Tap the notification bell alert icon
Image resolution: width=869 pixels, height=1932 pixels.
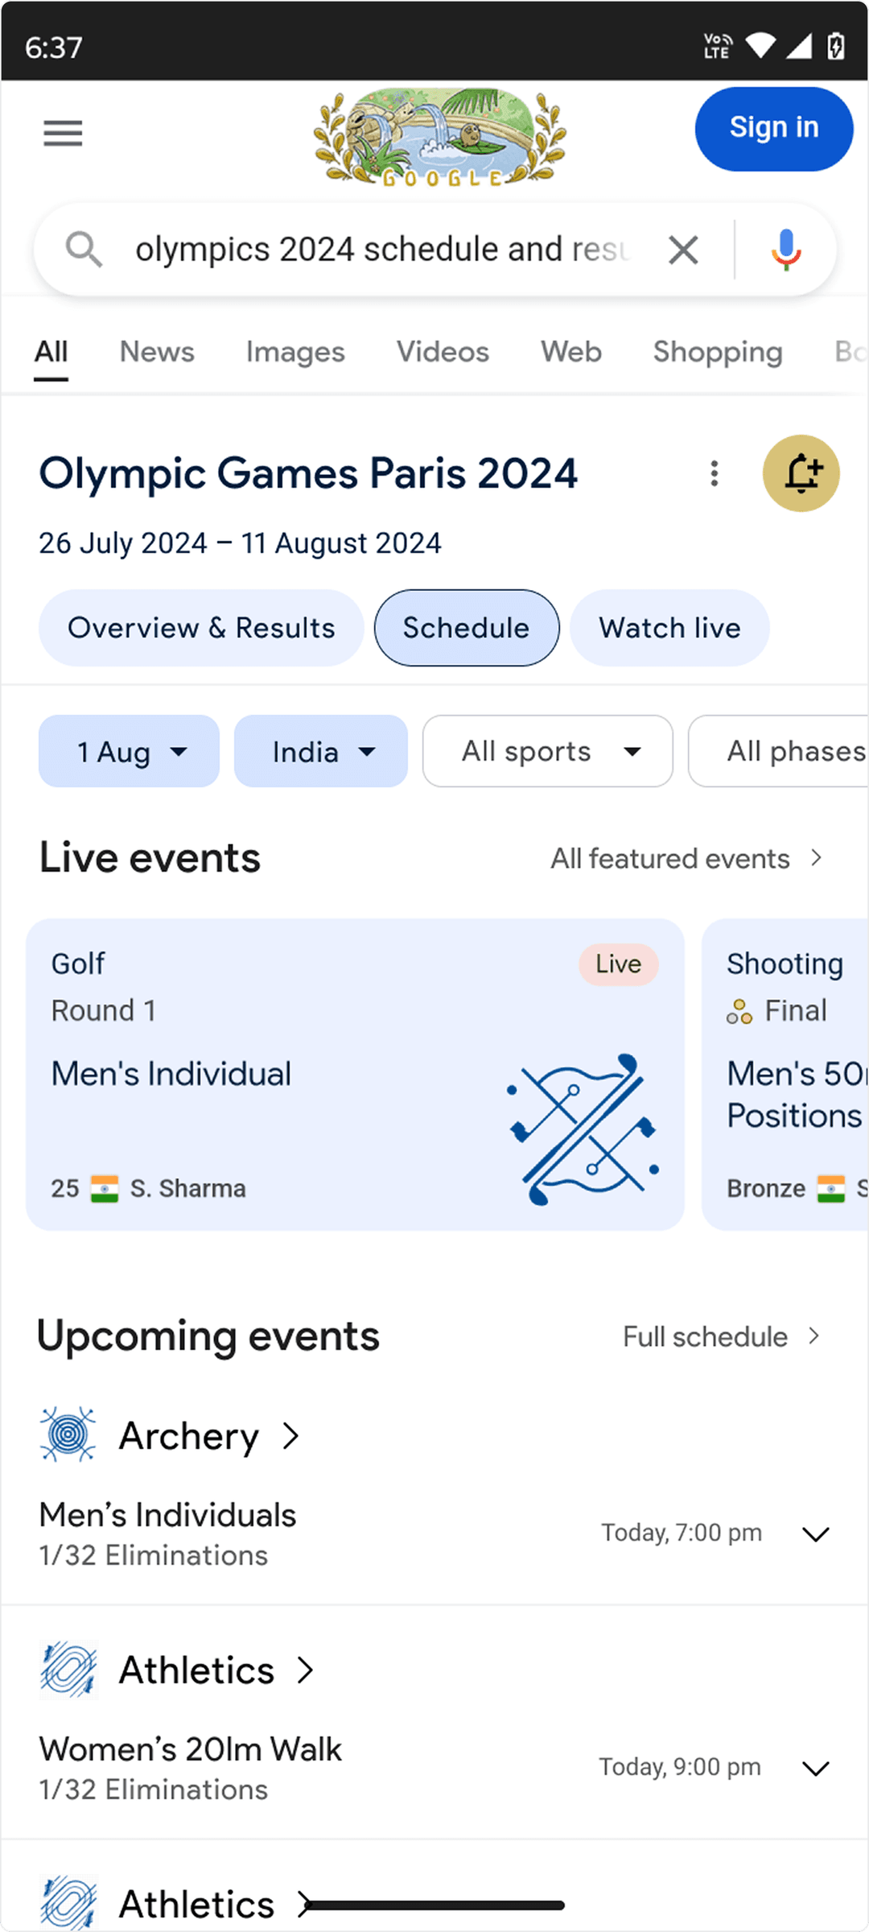(801, 473)
